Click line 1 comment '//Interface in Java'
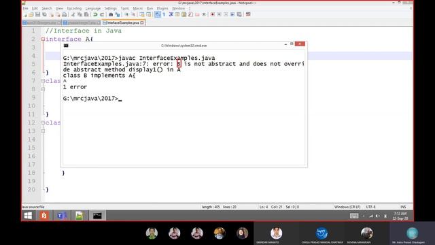The width and height of the screenshot is (435, 245). tap(84, 31)
